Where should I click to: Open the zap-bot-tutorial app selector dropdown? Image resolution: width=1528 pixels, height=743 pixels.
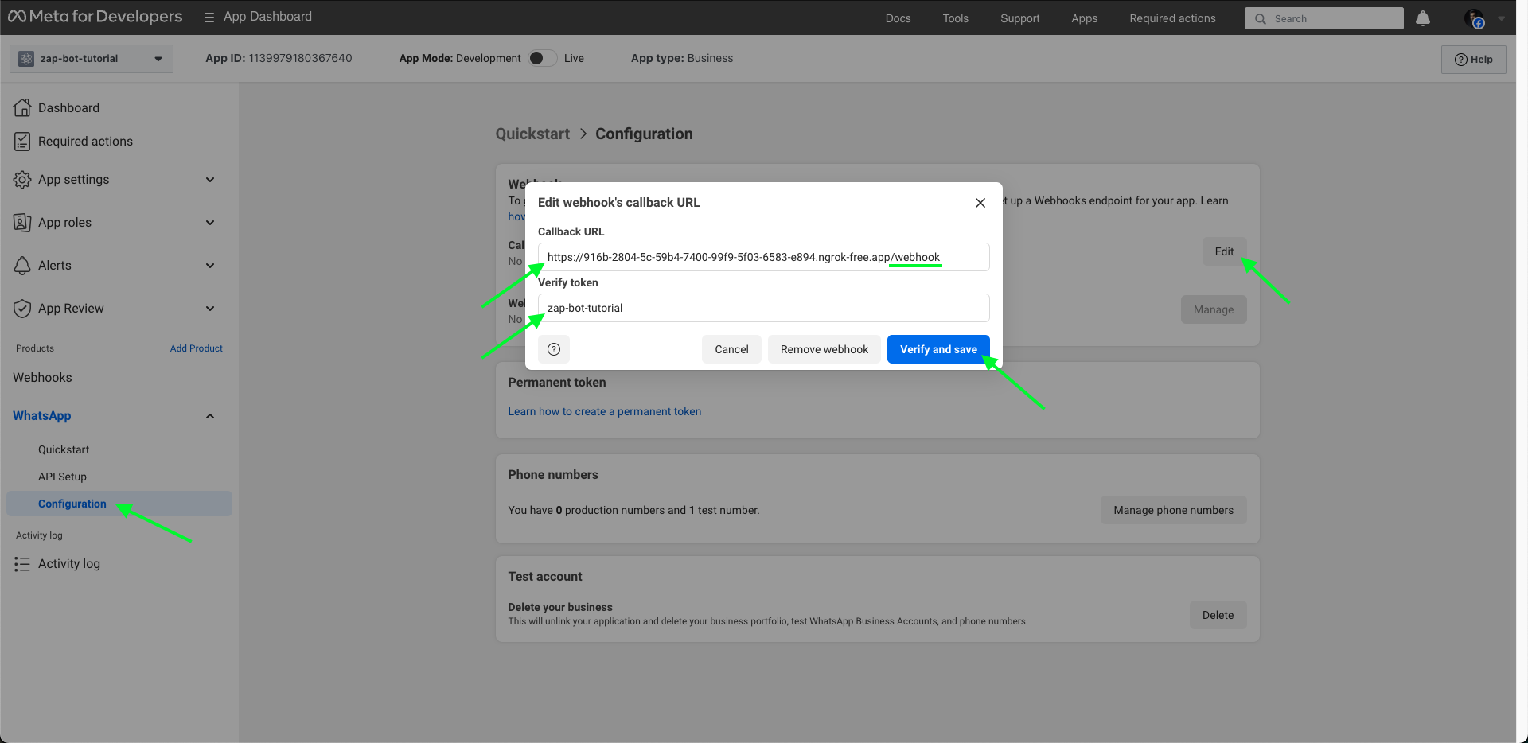coord(92,59)
